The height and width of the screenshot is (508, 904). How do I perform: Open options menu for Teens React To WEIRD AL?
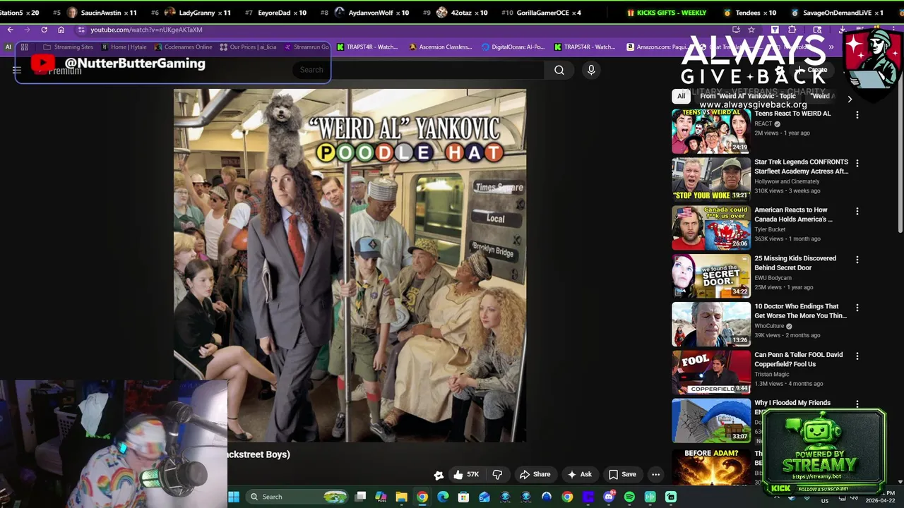(857, 114)
